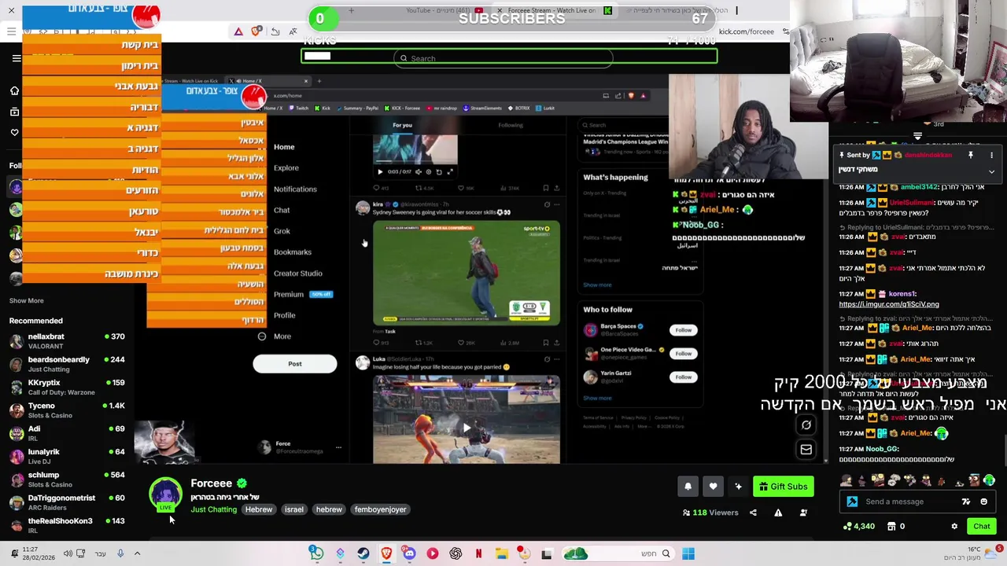Open the Kick sidebar hamburger menu
The height and width of the screenshot is (566, 1007).
point(17,58)
